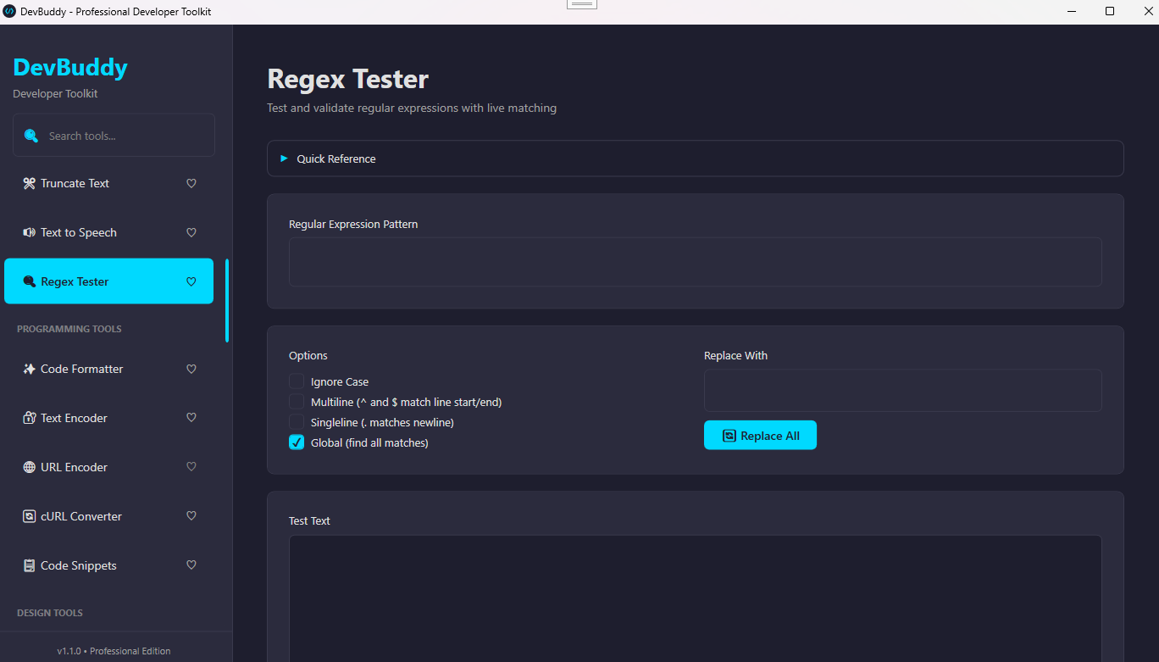The image size is (1159, 662).
Task: Enable the Ignore Case option
Action: point(297,381)
